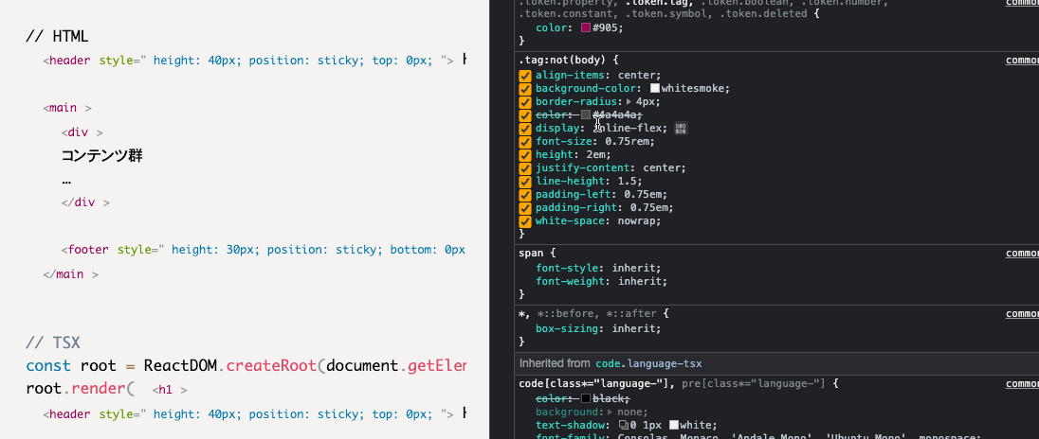
Task: Click the const keyword in TSX code
Action: (48, 365)
